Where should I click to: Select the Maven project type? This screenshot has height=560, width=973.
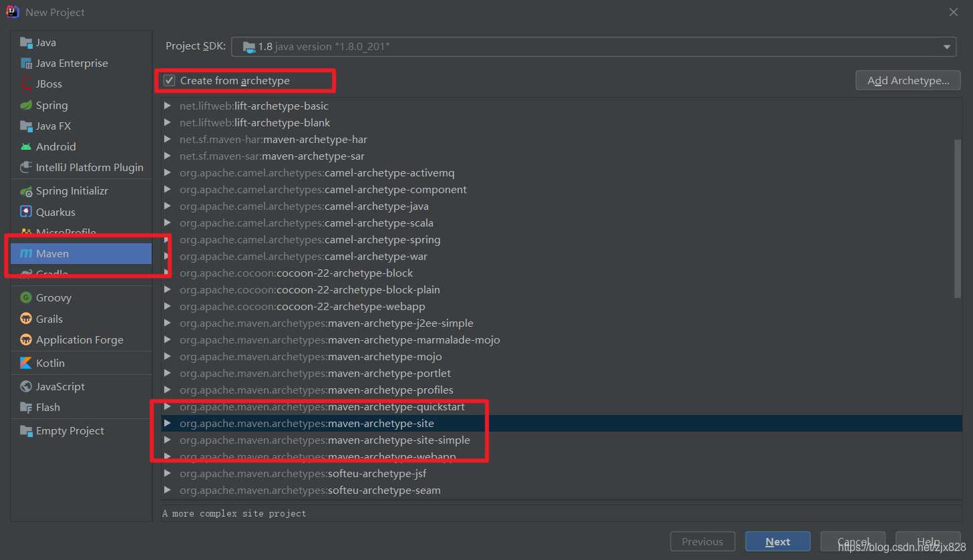(x=81, y=254)
